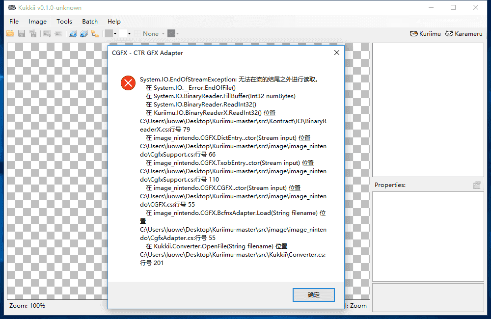Click the '行号 201' line text
Screen dimensions: 491x319
(x=152, y=263)
